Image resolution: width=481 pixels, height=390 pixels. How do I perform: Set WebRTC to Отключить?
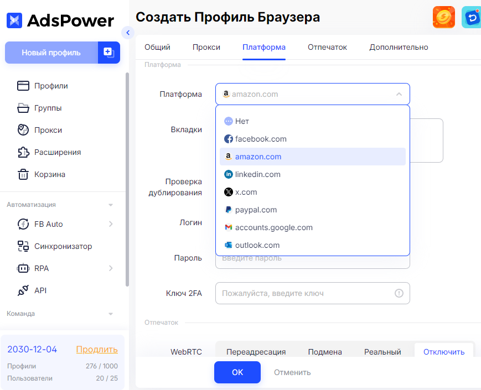coord(444,352)
